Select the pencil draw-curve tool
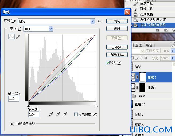This screenshot has height=136, width=175. [18, 36]
